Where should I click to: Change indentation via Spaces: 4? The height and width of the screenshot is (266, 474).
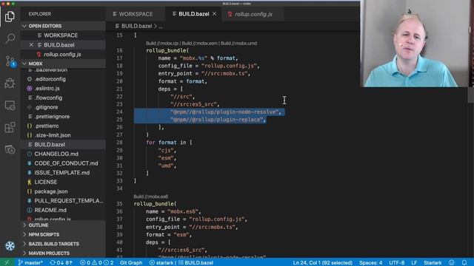tap(370, 263)
